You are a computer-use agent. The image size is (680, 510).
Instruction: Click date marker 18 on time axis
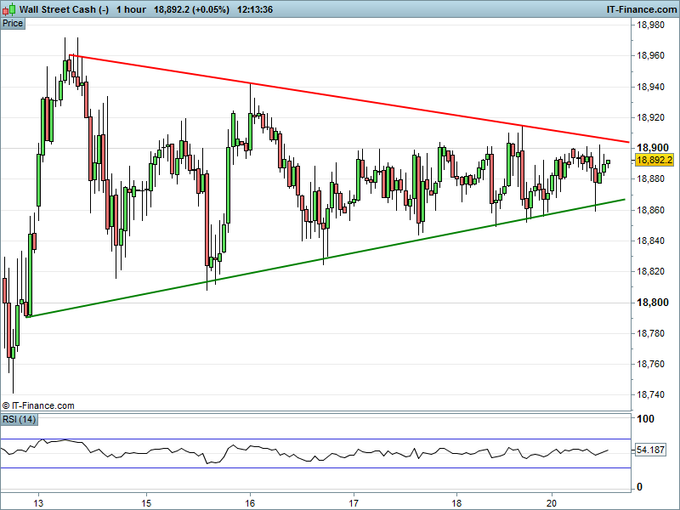[456, 503]
